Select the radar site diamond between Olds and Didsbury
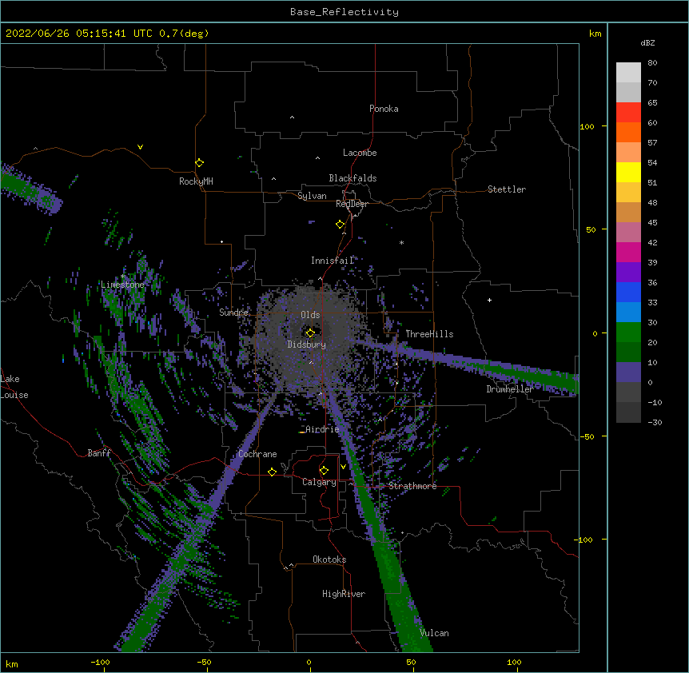This screenshot has width=689, height=673. pyautogui.click(x=310, y=333)
